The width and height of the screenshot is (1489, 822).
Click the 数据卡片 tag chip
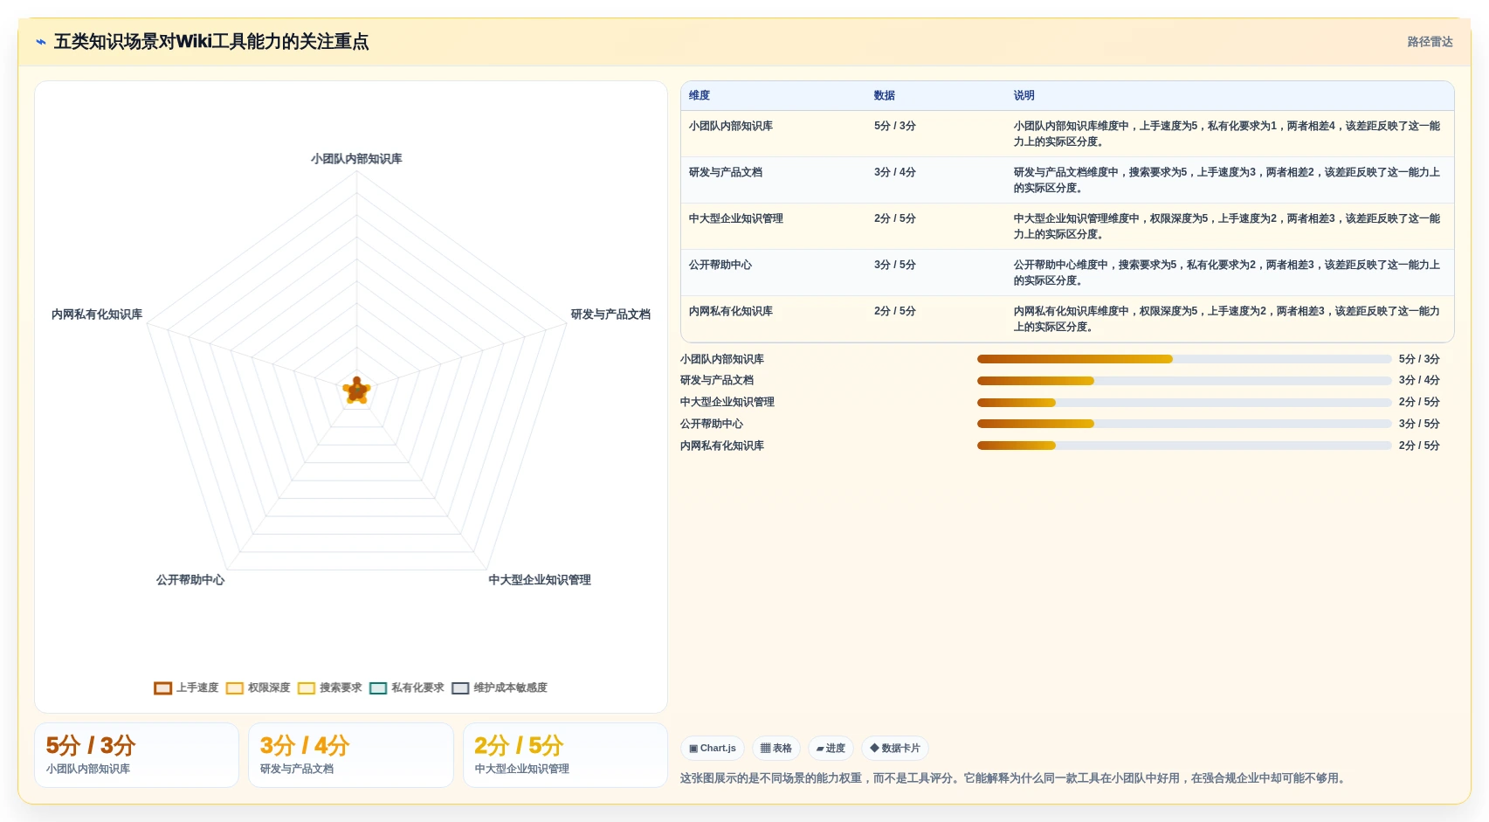pos(895,749)
